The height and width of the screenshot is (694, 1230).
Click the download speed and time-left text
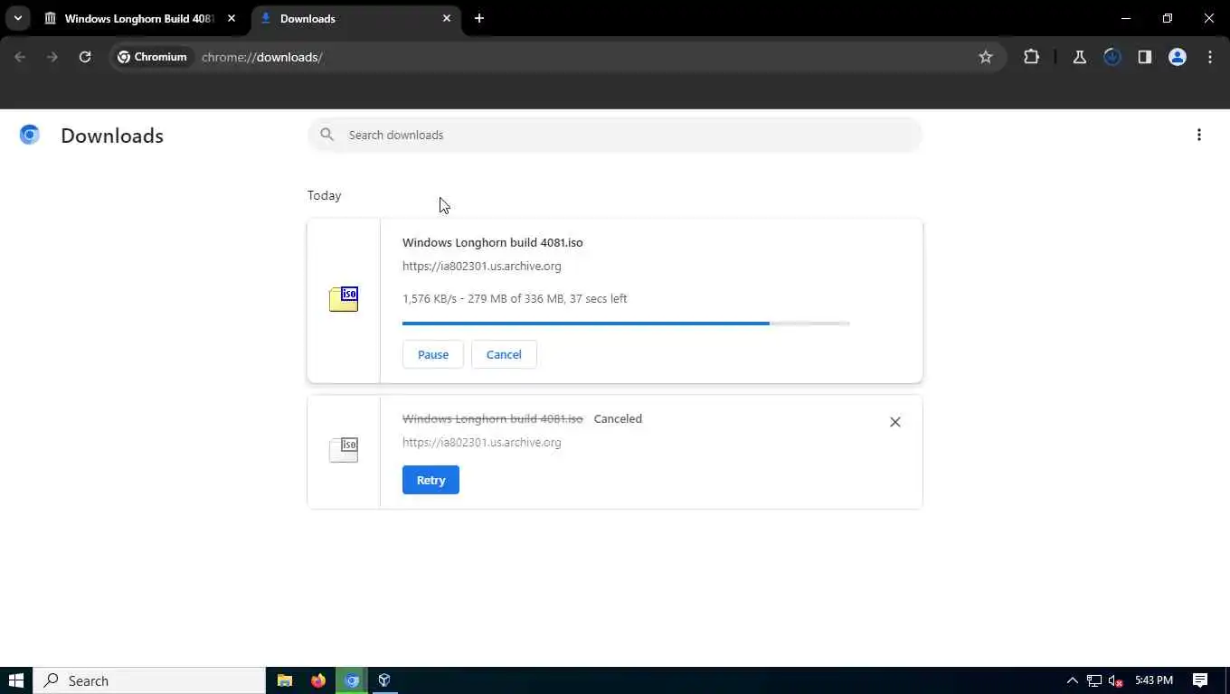pos(515,298)
